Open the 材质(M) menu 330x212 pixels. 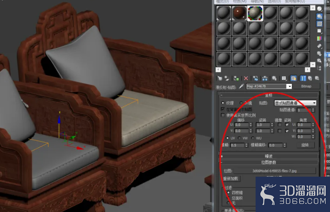(x=240, y=1)
